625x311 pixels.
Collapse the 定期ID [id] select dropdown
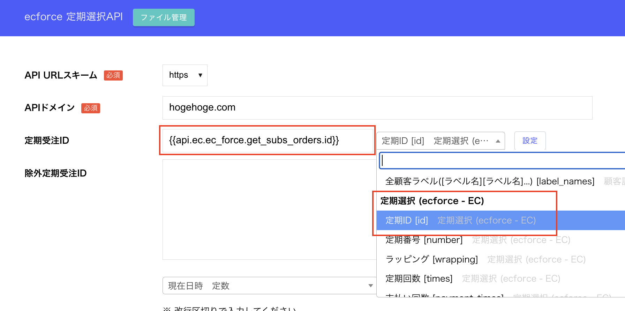(440, 141)
